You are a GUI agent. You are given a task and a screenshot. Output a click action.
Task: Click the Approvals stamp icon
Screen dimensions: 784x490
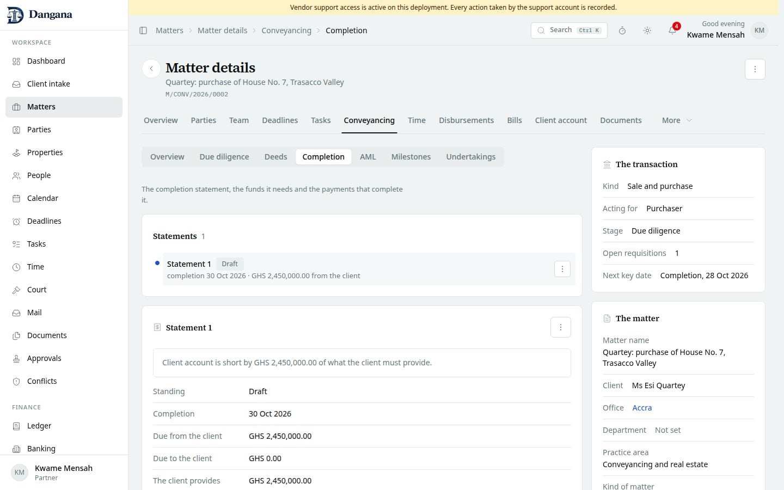pyautogui.click(x=16, y=358)
